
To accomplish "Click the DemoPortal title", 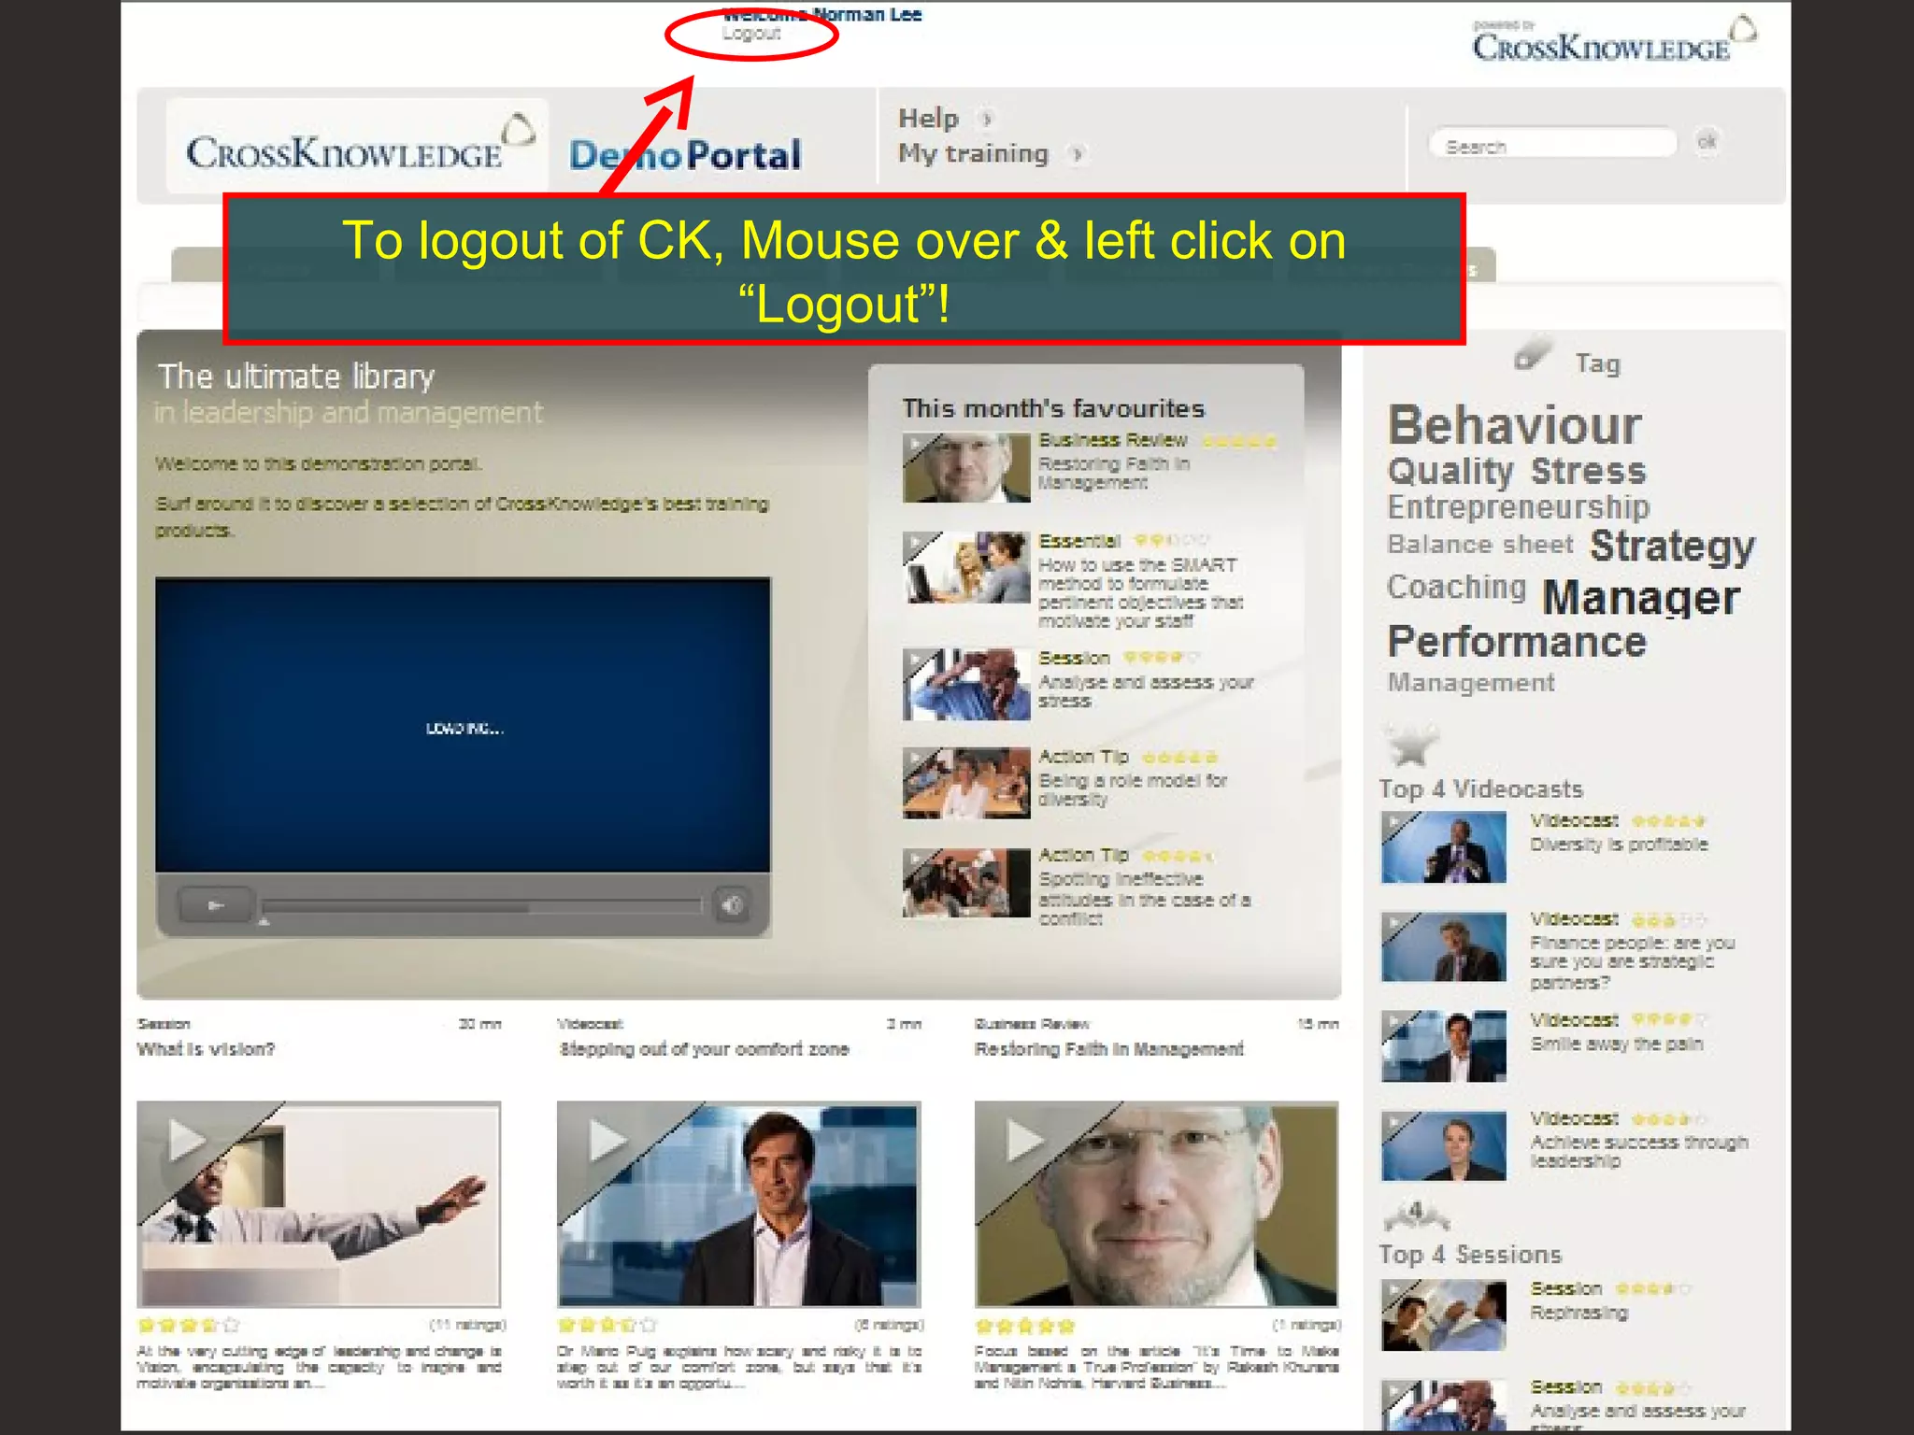I will [685, 155].
